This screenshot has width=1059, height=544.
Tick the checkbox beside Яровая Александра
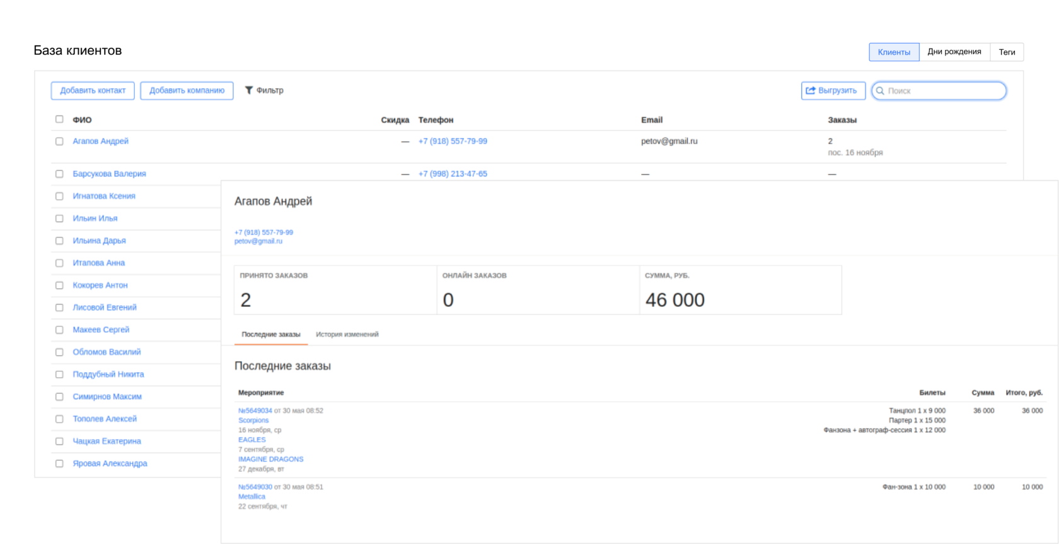click(59, 463)
